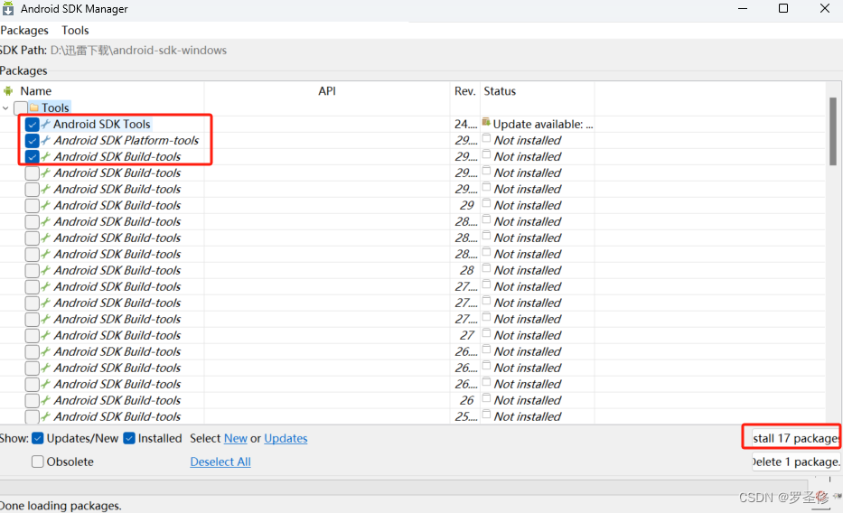Check the Build-tools checkbox with revision 25....

click(32, 416)
